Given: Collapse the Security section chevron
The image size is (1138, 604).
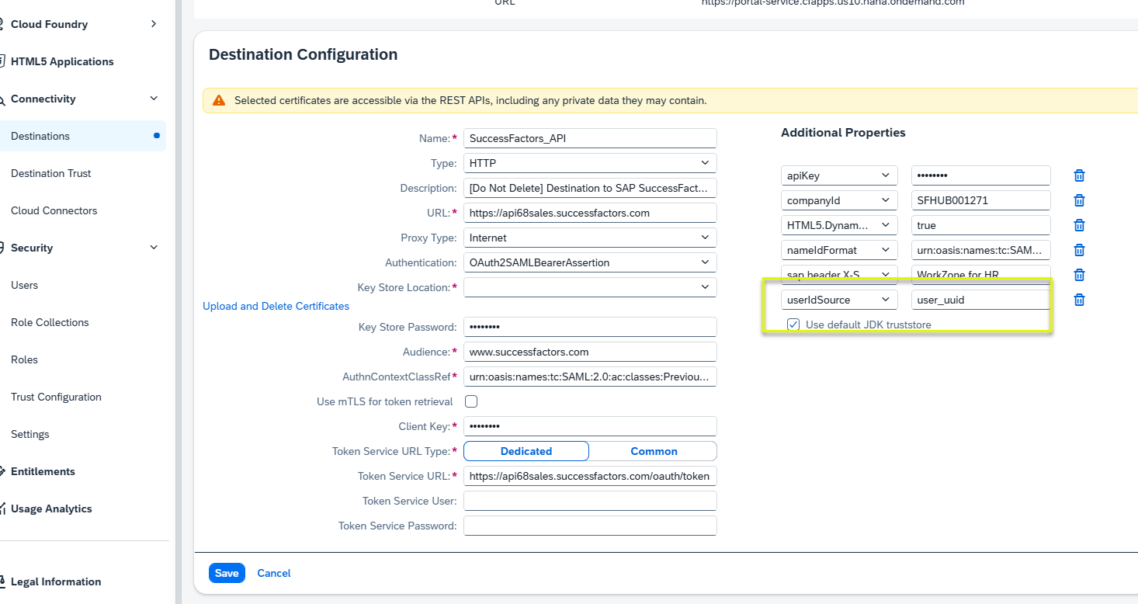Looking at the screenshot, I should (154, 248).
